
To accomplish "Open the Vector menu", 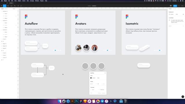I will point(24,1).
